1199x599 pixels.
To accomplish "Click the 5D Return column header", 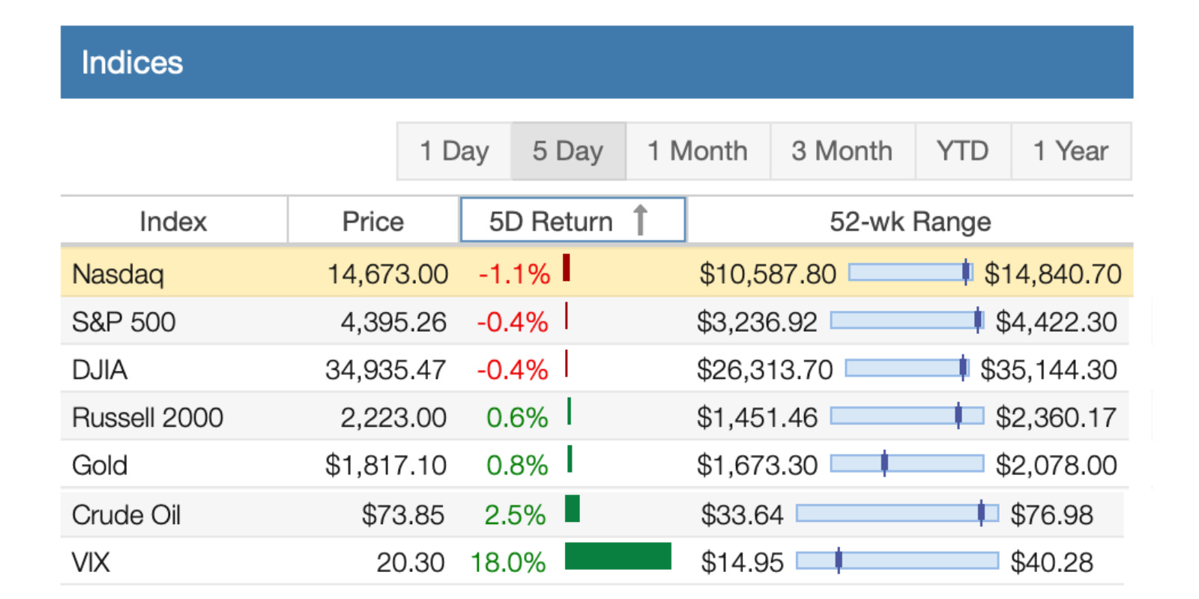I will 573,220.
